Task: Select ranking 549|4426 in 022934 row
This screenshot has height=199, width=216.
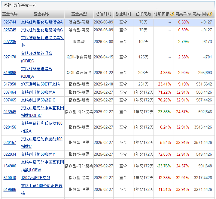Action: point(204,154)
